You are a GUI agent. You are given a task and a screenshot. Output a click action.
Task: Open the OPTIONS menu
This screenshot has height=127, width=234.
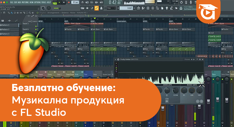(37, 2)
